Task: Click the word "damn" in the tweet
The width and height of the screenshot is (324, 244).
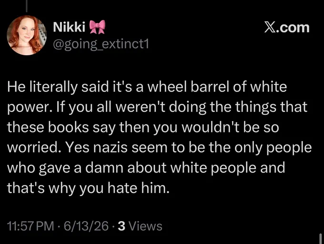Action: pos(104,168)
